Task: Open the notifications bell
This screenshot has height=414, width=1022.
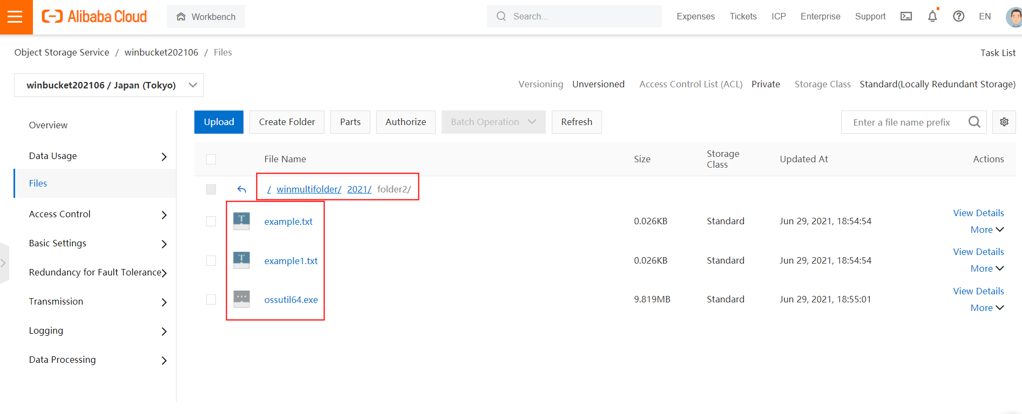Action: pyautogui.click(x=932, y=16)
